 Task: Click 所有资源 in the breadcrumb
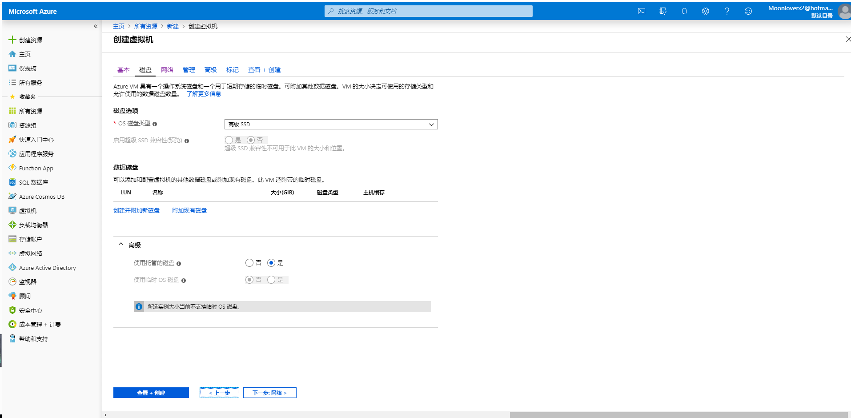(x=146, y=26)
